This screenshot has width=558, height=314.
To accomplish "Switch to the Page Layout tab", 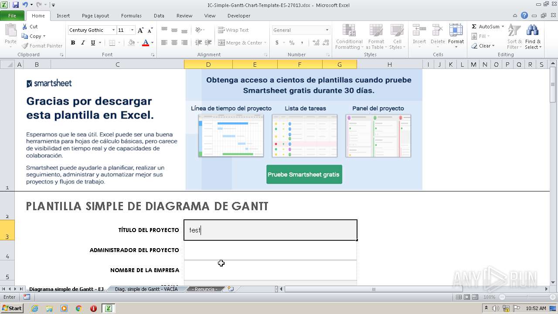I will [95, 16].
